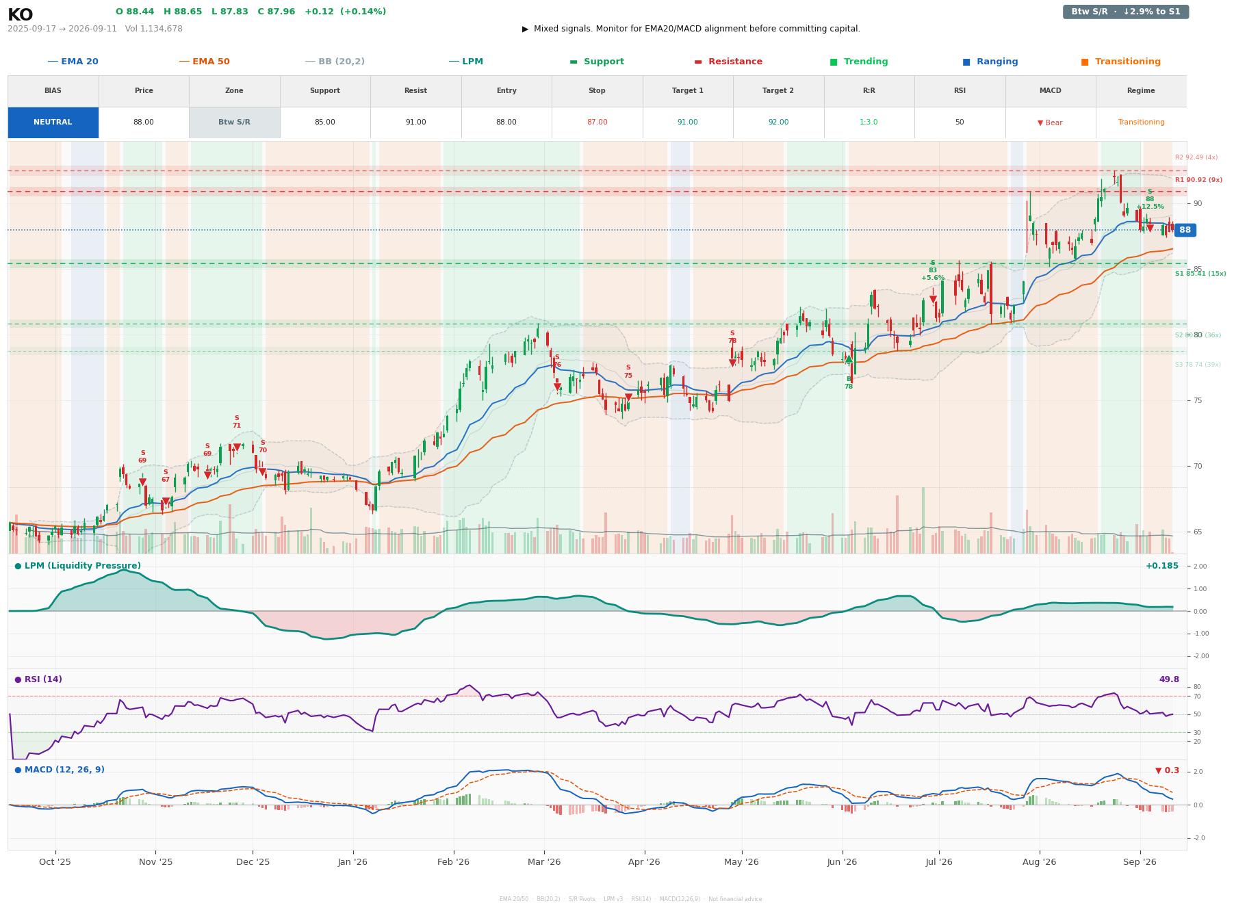This screenshot has width=1234, height=910.
Task: Click the close price C 87.96
Action: pyautogui.click(x=277, y=12)
